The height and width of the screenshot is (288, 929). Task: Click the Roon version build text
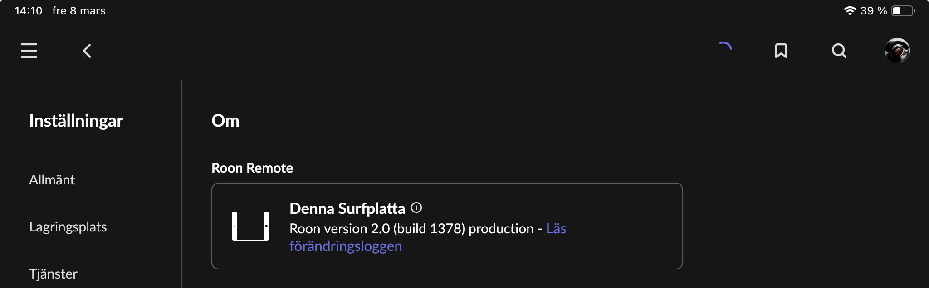[x=411, y=229]
